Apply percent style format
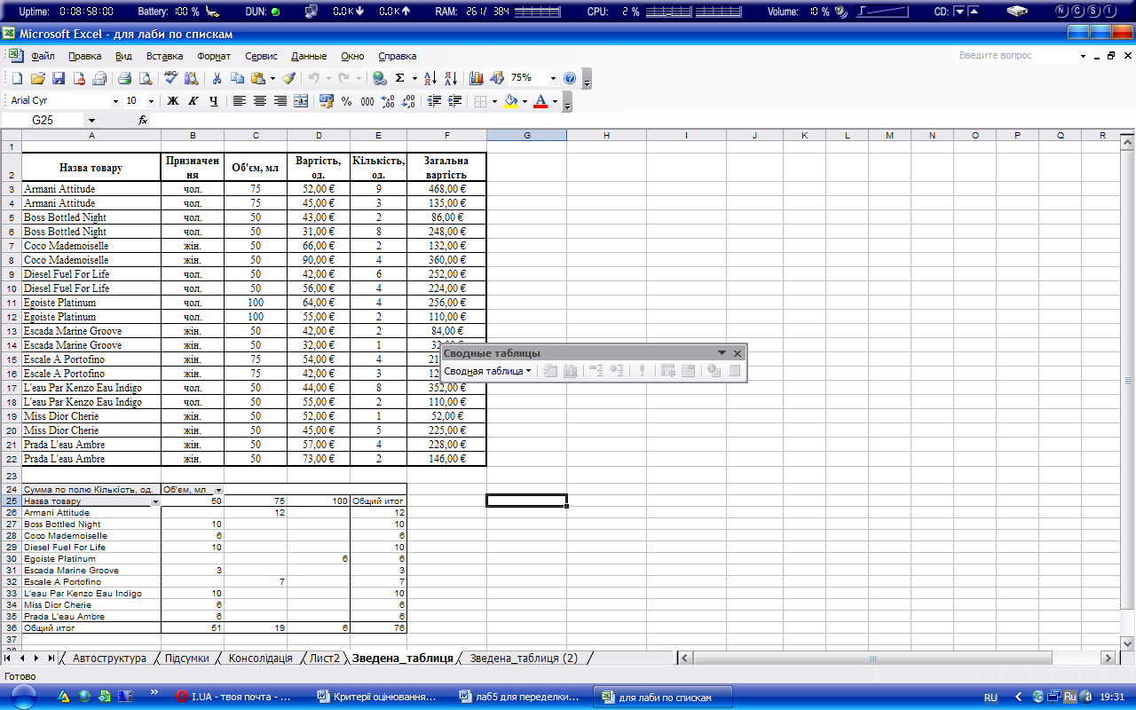Viewport: 1136px width, 710px height. click(x=347, y=101)
